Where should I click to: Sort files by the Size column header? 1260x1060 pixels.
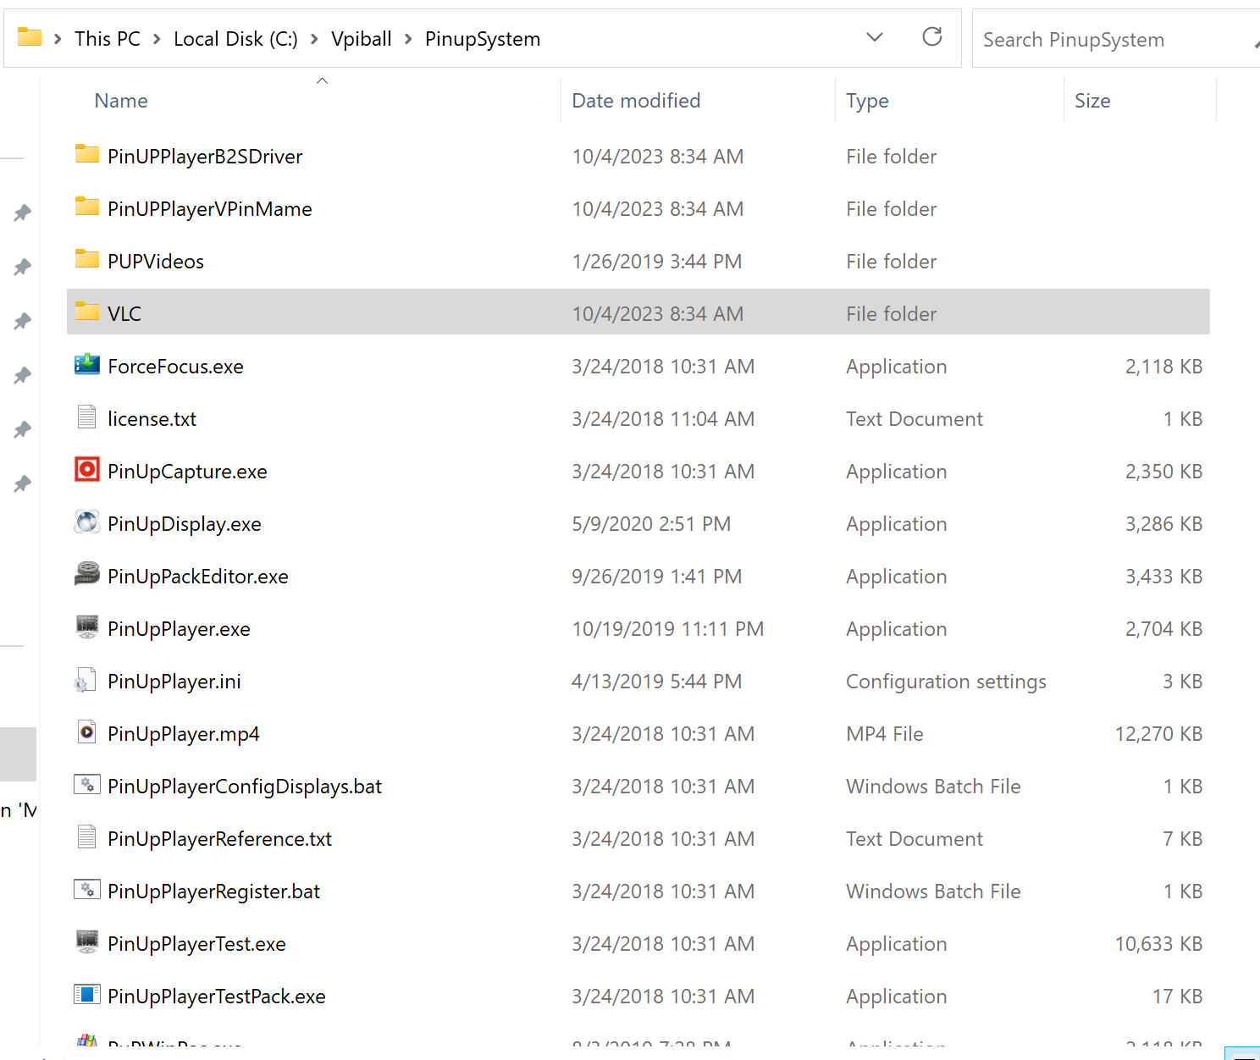(1091, 101)
